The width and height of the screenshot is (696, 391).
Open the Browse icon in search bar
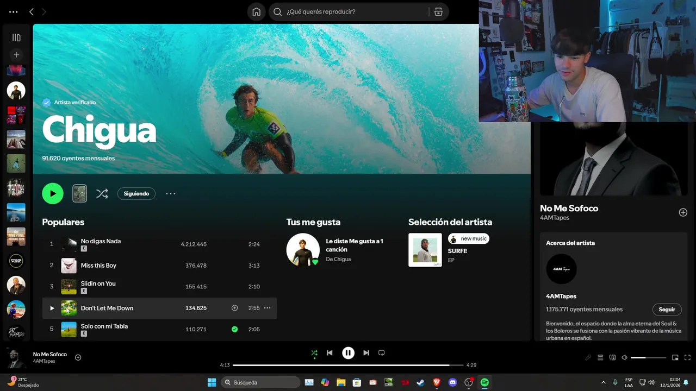pos(438,12)
